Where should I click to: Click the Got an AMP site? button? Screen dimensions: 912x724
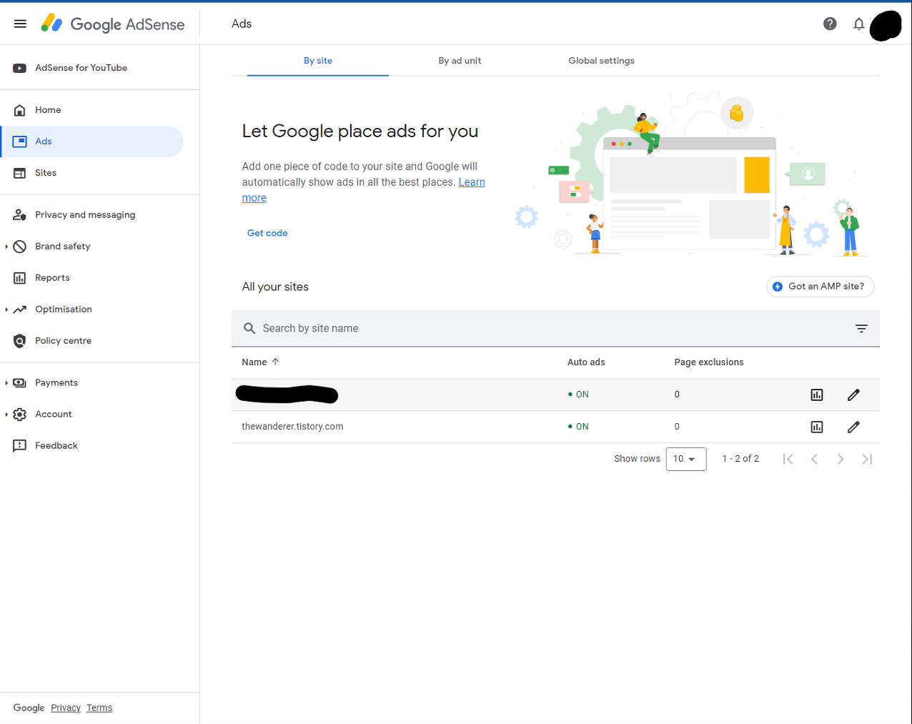click(x=820, y=287)
